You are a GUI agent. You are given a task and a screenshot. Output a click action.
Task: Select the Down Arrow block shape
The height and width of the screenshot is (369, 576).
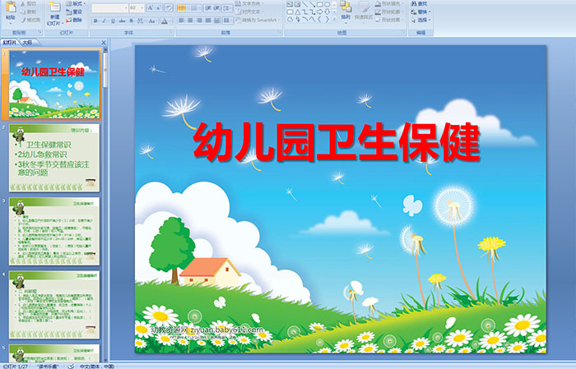click(327, 12)
